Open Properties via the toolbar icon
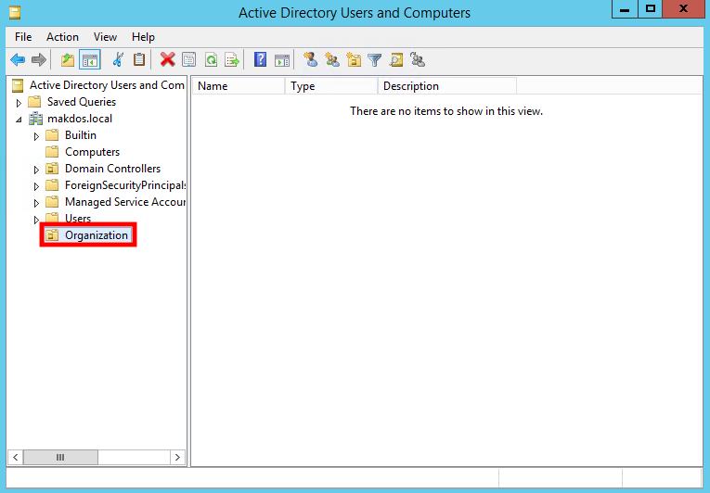Viewport: 710px width, 493px height. click(188, 59)
